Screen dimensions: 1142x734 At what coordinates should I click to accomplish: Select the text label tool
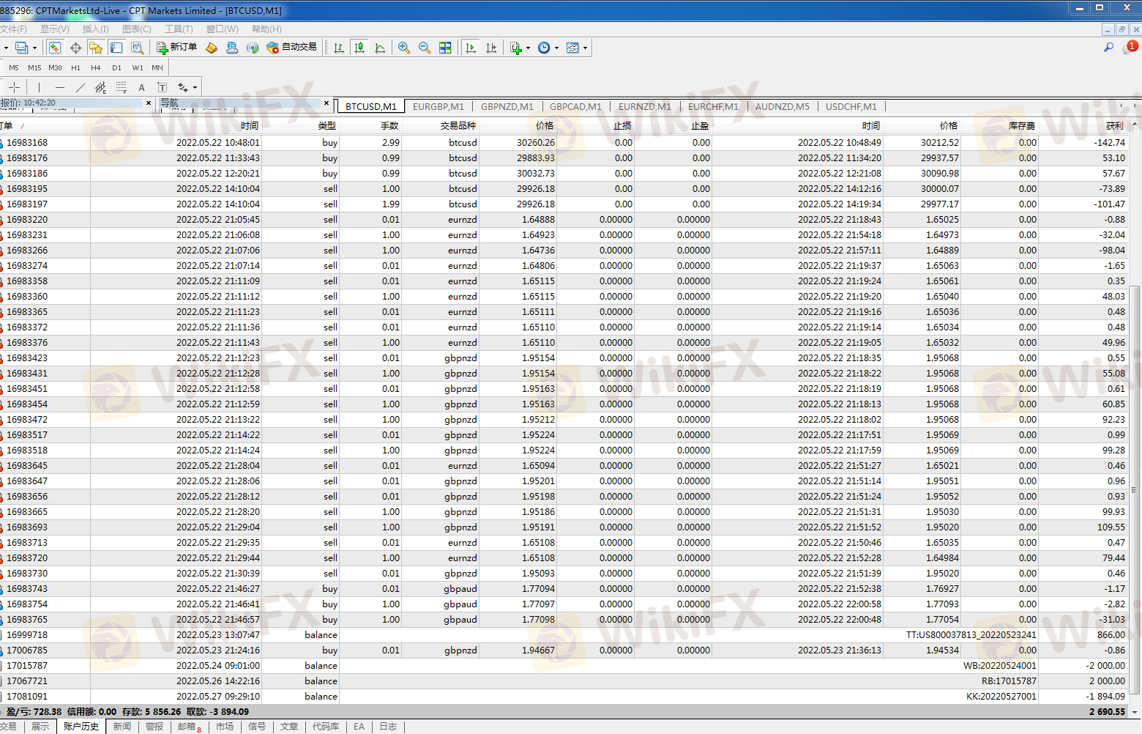tap(163, 87)
